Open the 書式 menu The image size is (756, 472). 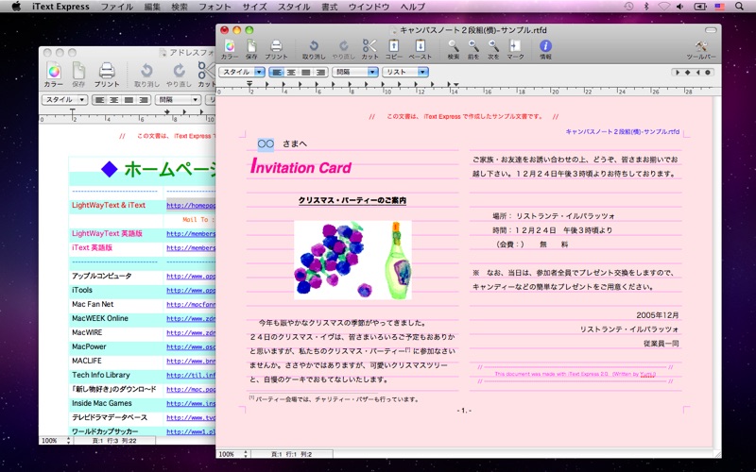[329, 7]
